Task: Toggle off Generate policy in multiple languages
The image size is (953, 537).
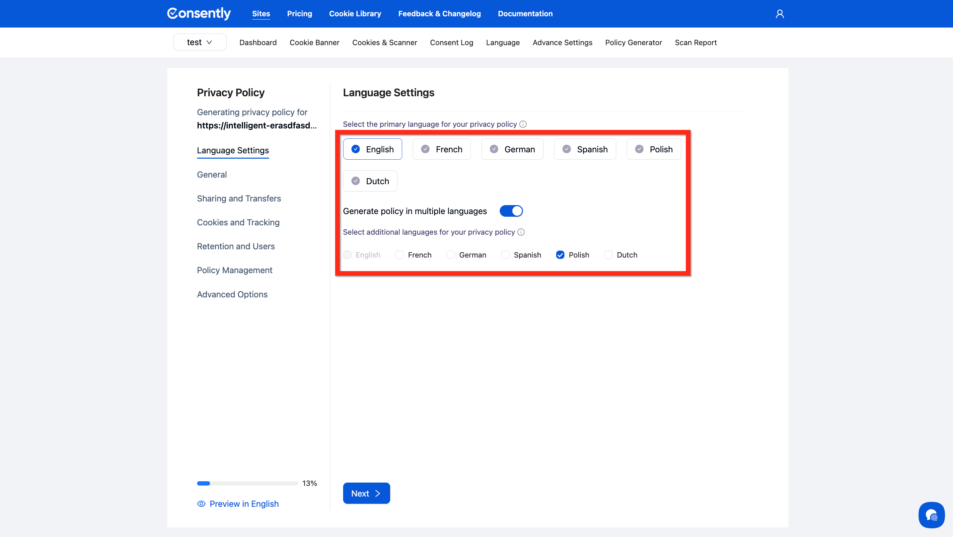Action: [511, 211]
